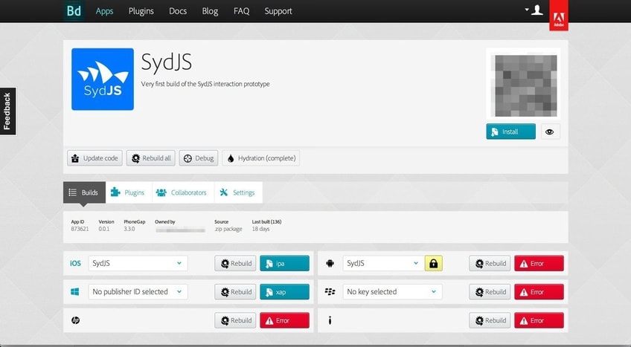Viewport: 631px width, 347px height.
Task: Click the blurred Owned by value
Action: (x=180, y=230)
